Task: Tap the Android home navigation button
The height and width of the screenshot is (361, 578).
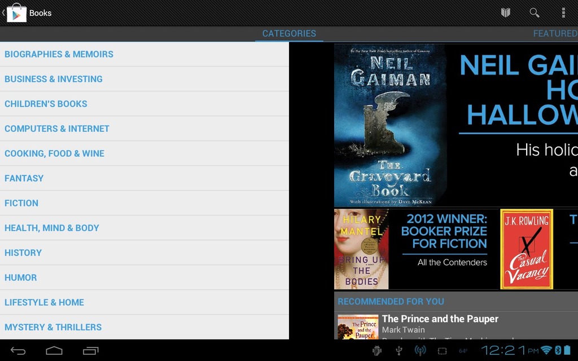Action: coord(54,351)
